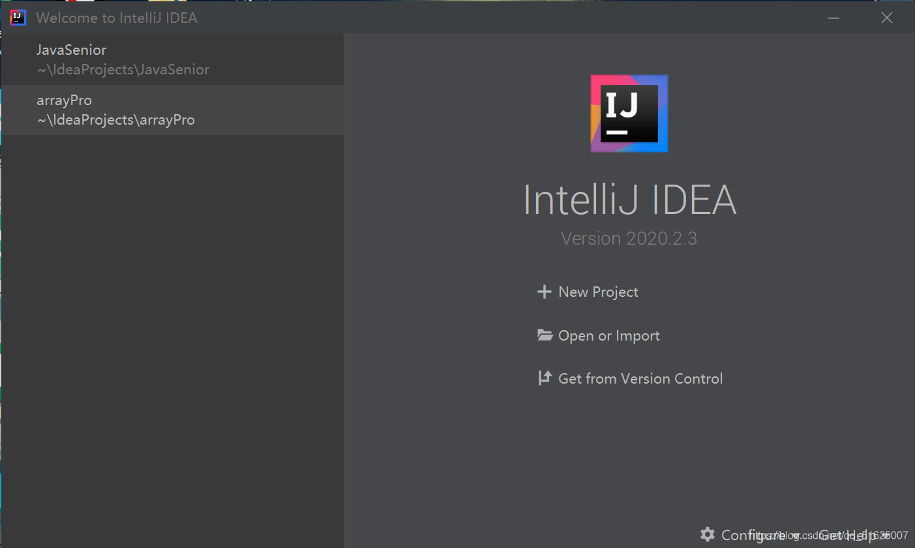915x548 pixels.
Task: Click the plus icon next to New Project
Action: pos(545,292)
